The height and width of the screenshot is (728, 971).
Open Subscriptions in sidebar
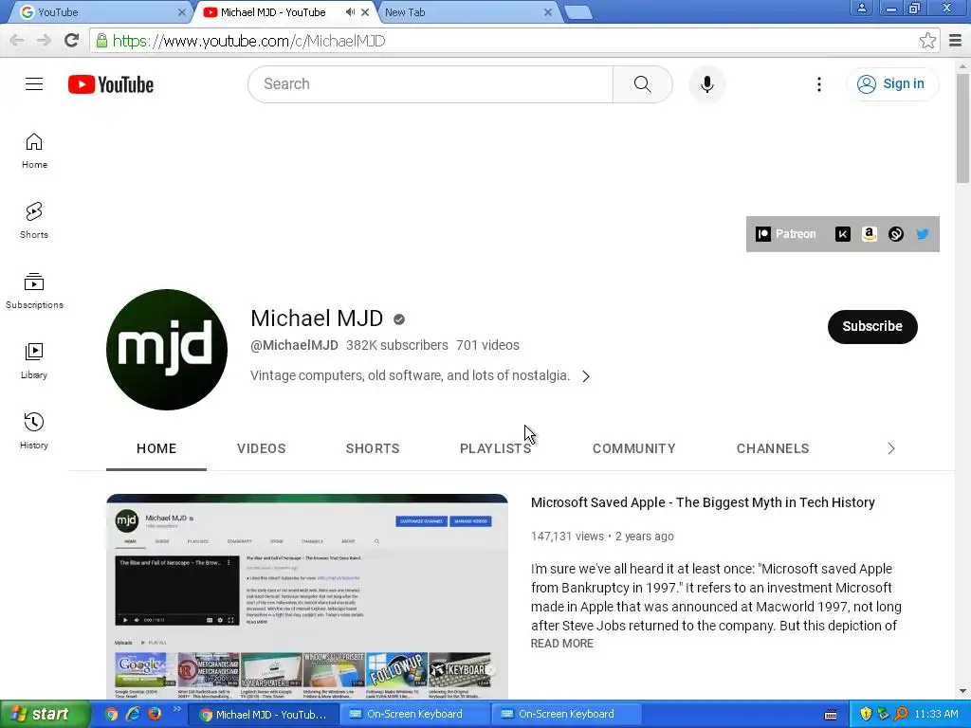[x=34, y=291]
